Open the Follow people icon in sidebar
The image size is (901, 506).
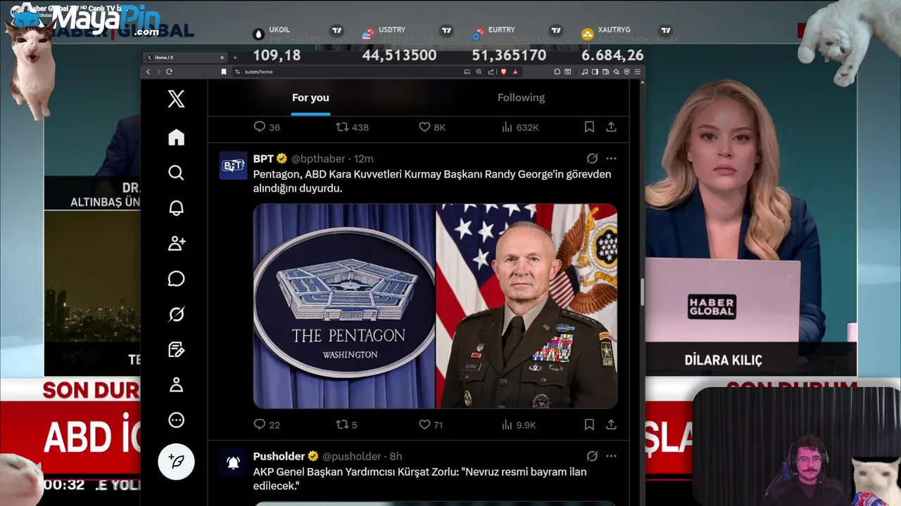(x=176, y=243)
